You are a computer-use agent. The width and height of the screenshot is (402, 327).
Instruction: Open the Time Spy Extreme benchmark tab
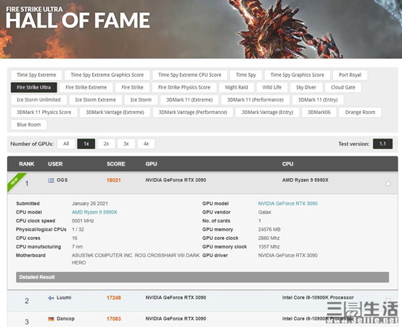point(36,75)
